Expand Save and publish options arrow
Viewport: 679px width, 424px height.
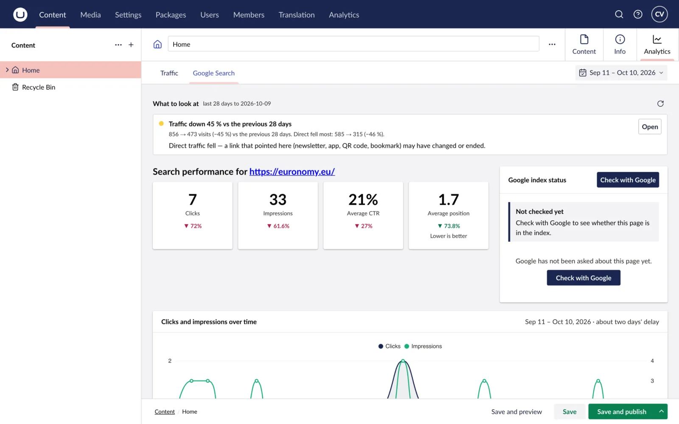coord(661,411)
